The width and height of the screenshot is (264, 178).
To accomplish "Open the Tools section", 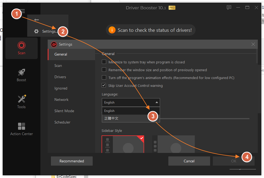I will point(21,102).
